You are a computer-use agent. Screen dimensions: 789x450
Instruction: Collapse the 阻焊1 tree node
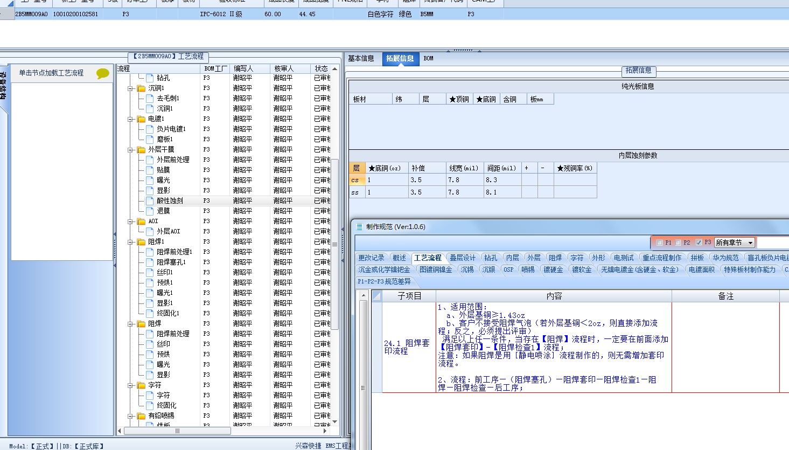[x=130, y=241]
